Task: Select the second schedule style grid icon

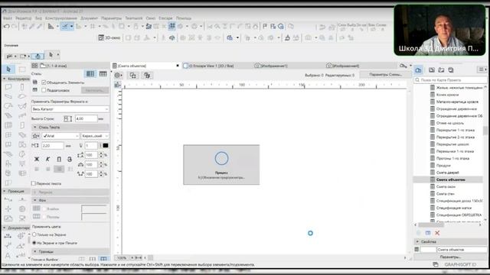Action: [x=103, y=73]
